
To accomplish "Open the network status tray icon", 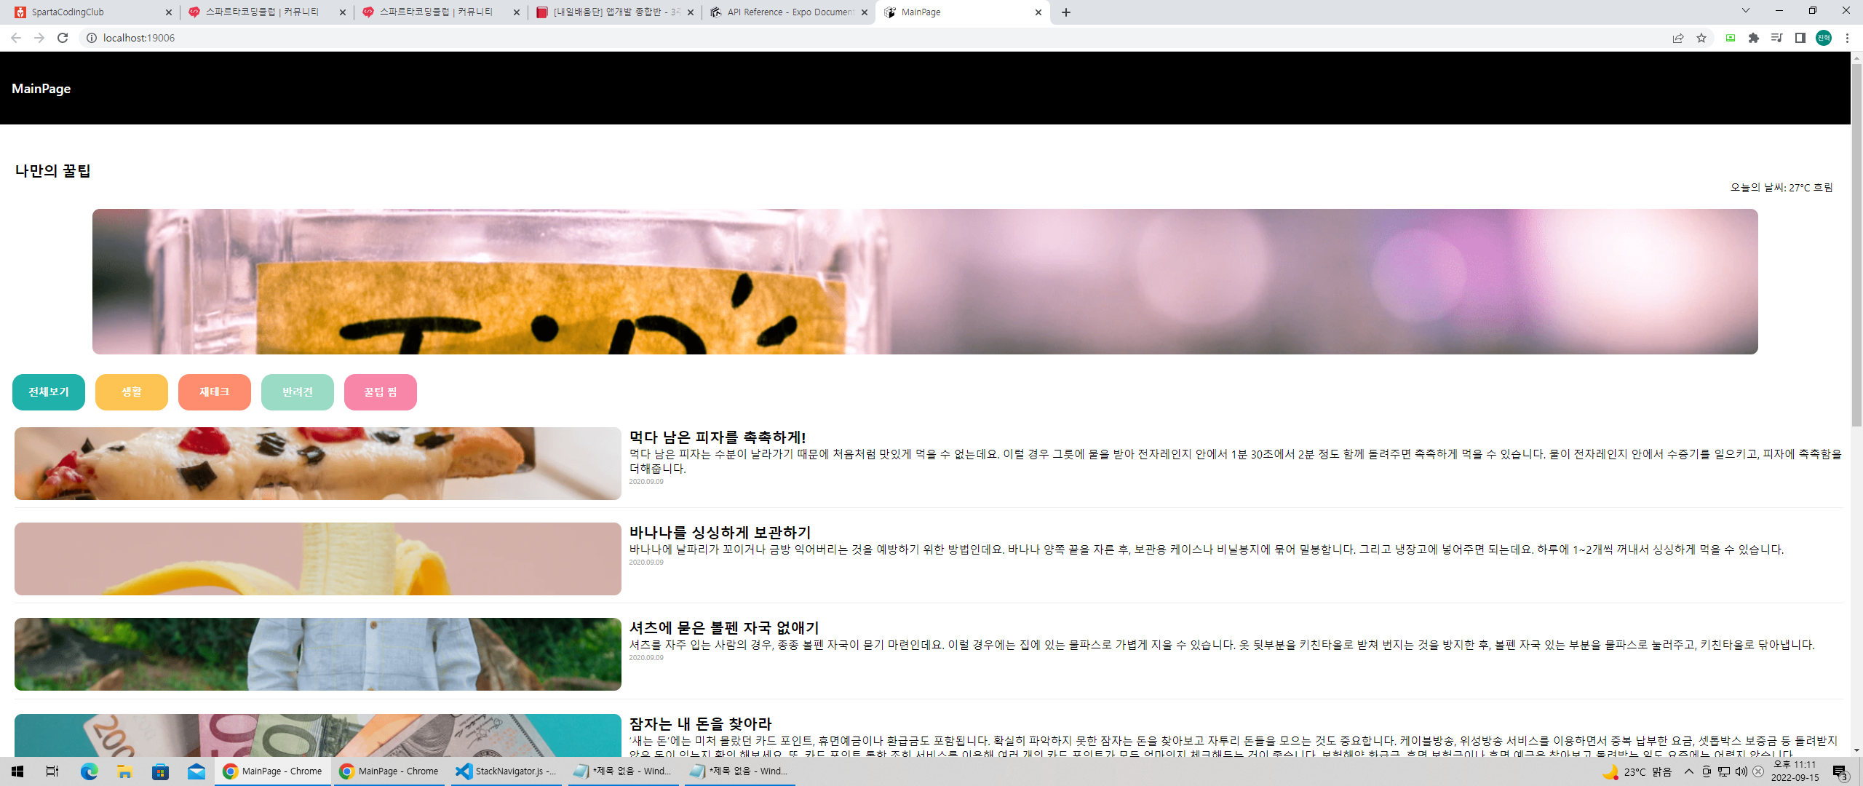I will pyautogui.click(x=1724, y=771).
